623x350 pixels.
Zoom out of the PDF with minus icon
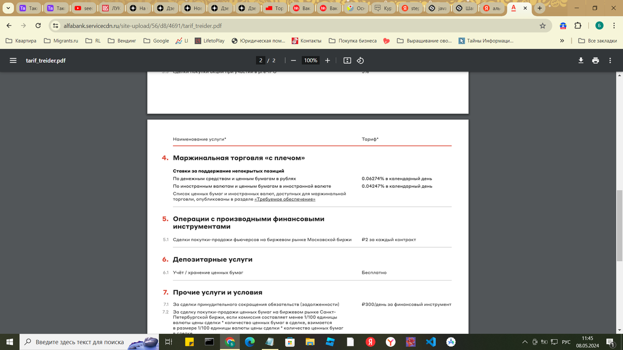point(293,60)
